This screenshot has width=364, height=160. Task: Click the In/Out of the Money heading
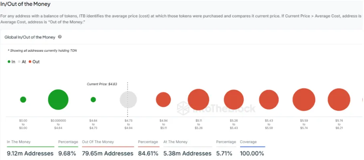(25, 4)
